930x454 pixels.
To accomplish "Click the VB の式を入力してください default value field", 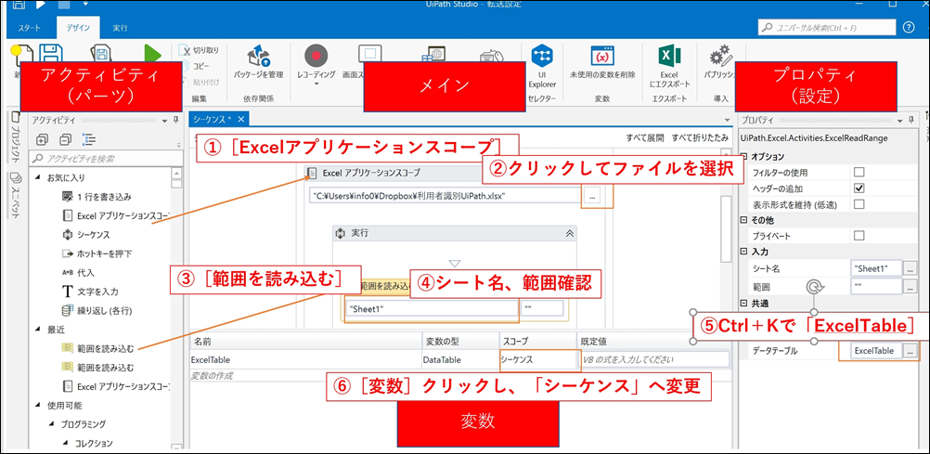I will (x=654, y=359).
